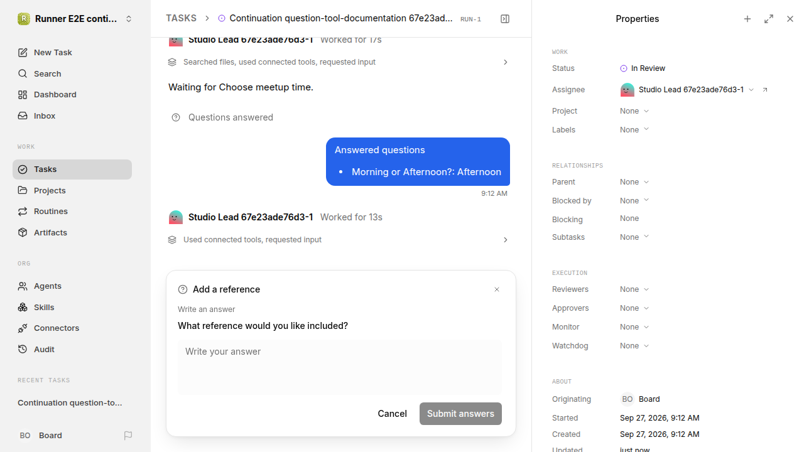Open the Project None dropdown
The height and width of the screenshot is (452, 804).
[634, 111]
